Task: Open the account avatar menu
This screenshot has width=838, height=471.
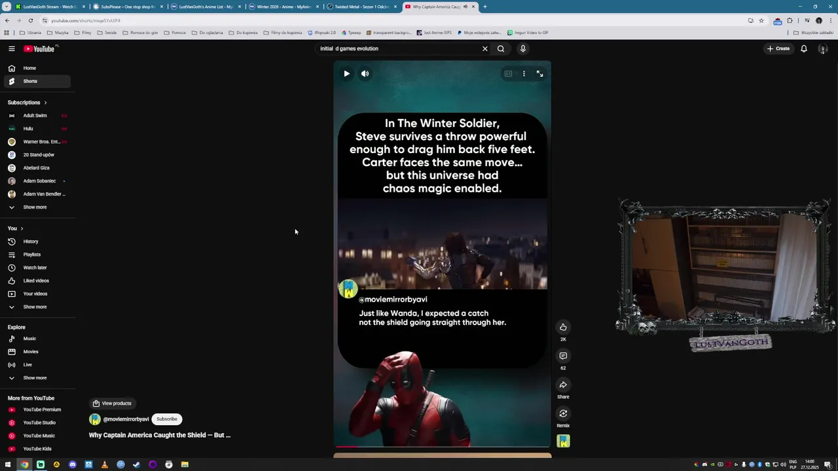Action: (823, 48)
